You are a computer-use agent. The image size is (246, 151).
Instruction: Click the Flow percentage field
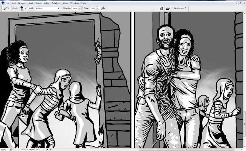(93, 8)
